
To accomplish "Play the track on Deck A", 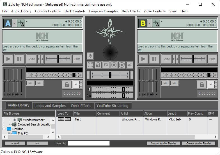I will coord(8,59).
